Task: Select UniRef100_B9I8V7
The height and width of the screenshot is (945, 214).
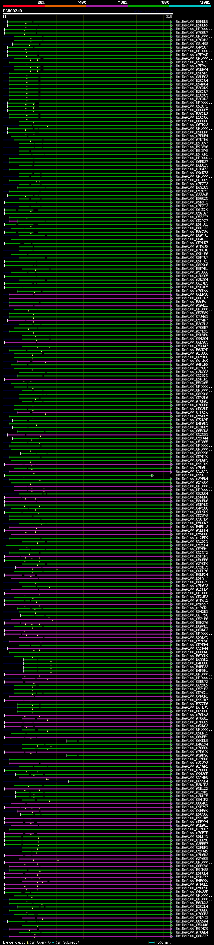Action: coord(192,143)
